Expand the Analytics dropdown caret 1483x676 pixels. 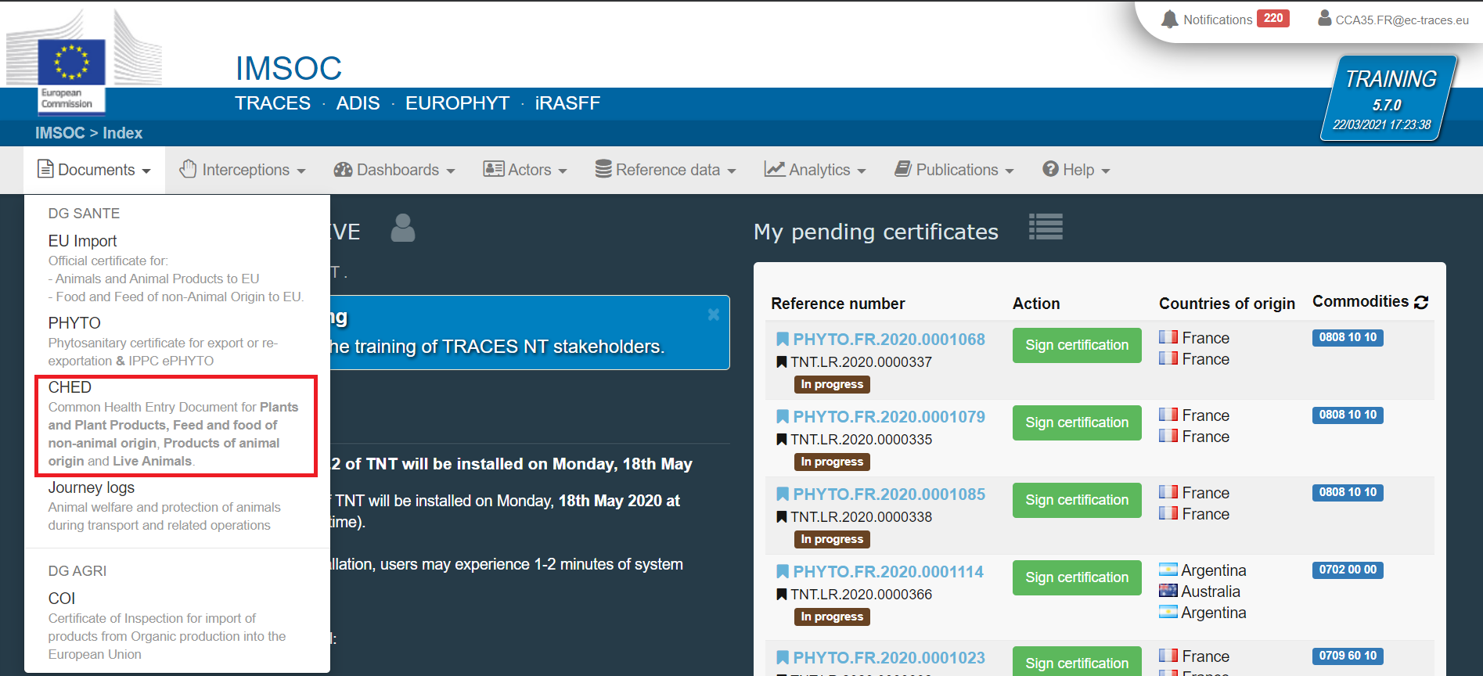862,171
